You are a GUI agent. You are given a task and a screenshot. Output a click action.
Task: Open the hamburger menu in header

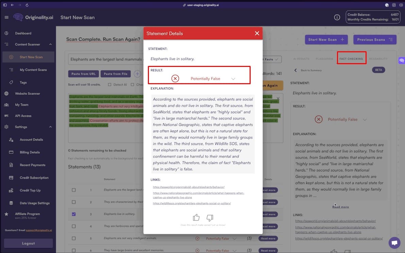(6, 17)
